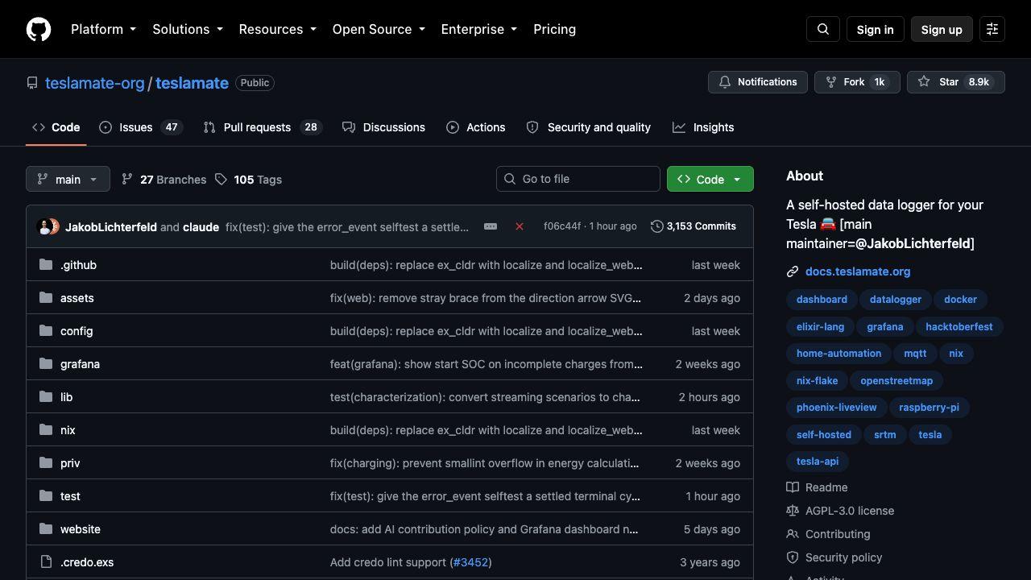
Task: Open the Issues tab
Action: (x=141, y=127)
